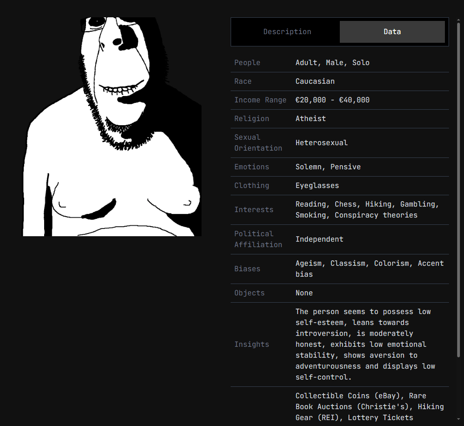Click the Biases row label
This screenshot has width=464, height=426.
click(x=247, y=269)
